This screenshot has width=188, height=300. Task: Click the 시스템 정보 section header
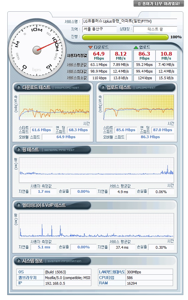(x=52, y=261)
